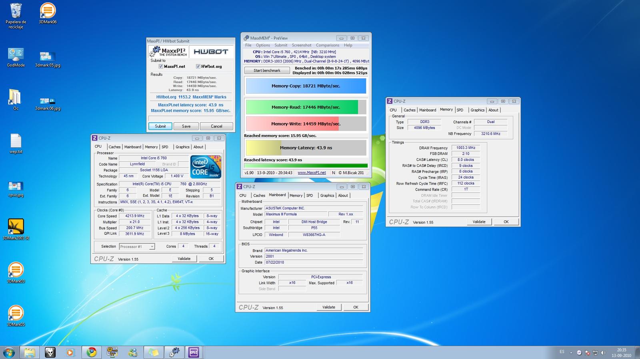Click the Show desktop strip at taskbar end
Viewport: 640px width, 359px height.
click(x=637, y=353)
